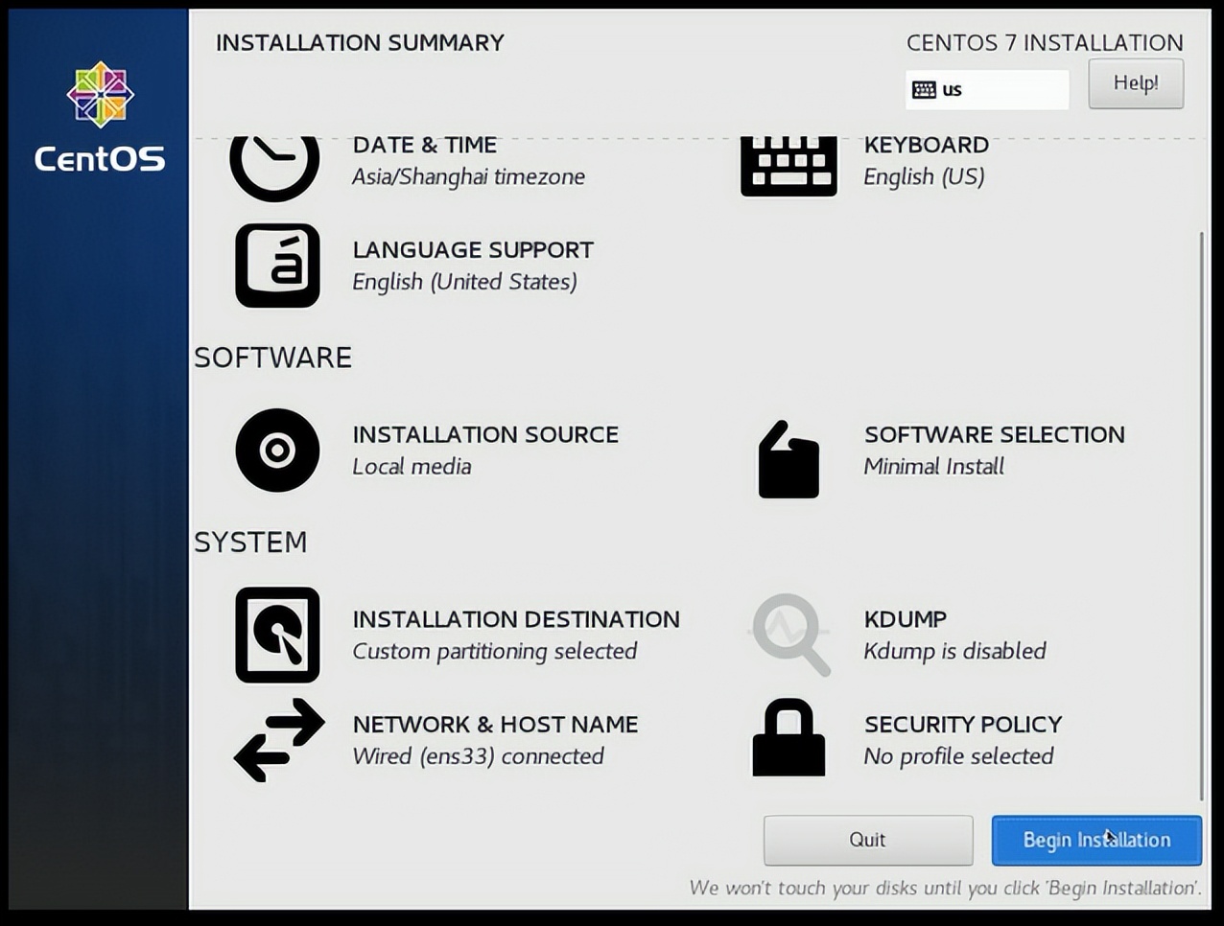The height and width of the screenshot is (926, 1224).
Task: Open Language Support settings icon
Action: point(276,266)
